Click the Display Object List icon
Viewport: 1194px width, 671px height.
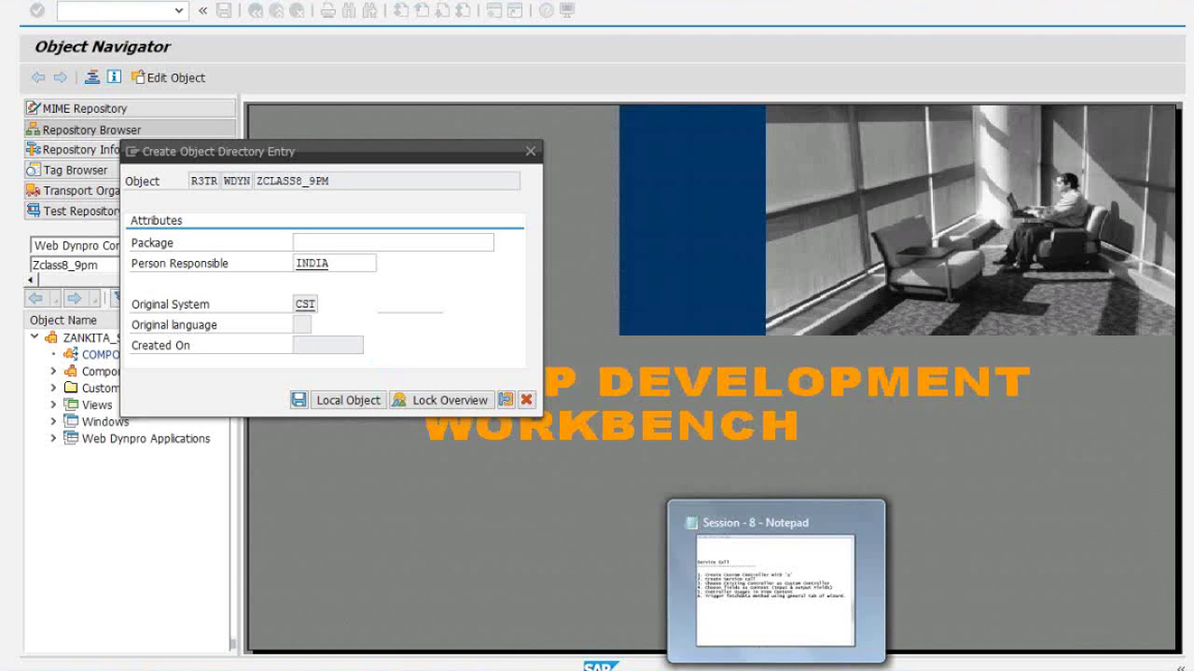(92, 77)
